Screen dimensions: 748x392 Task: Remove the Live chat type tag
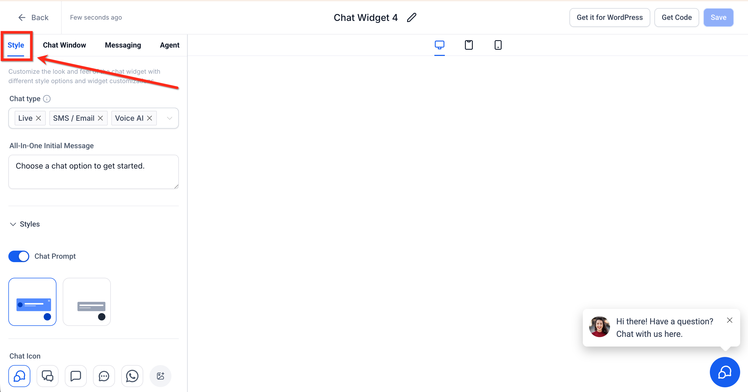[38, 118]
